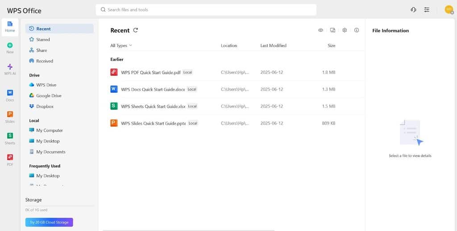Refresh the Recent list
Screen dimensions: 457x231
[136, 30]
